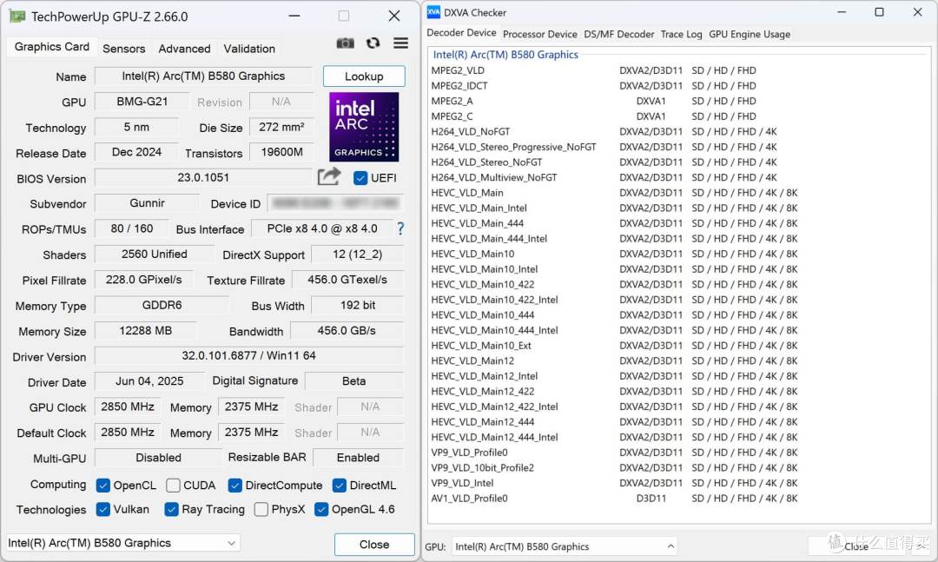The width and height of the screenshot is (938, 562).
Task: Click the GPU-Z Close button
Action: pyautogui.click(x=374, y=544)
